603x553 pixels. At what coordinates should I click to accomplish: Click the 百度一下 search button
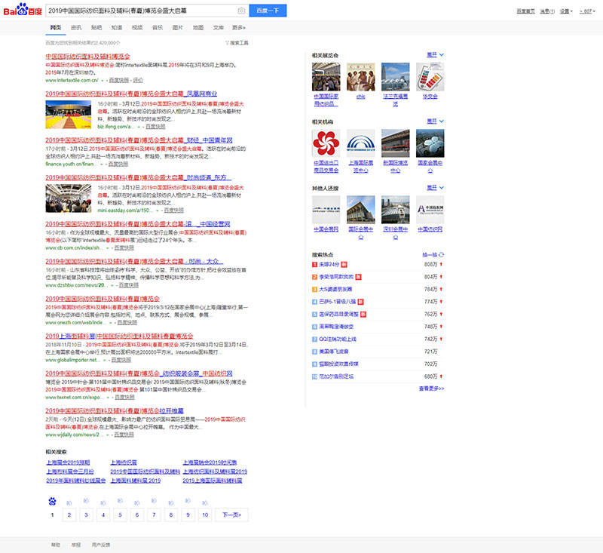coord(268,11)
